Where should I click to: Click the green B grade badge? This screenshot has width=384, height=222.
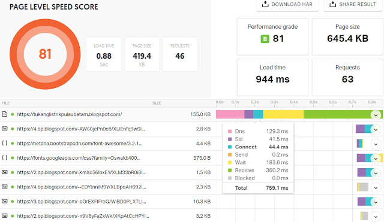point(265,39)
